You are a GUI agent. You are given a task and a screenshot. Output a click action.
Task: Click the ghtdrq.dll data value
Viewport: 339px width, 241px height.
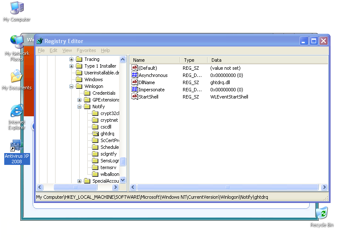click(220, 82)
